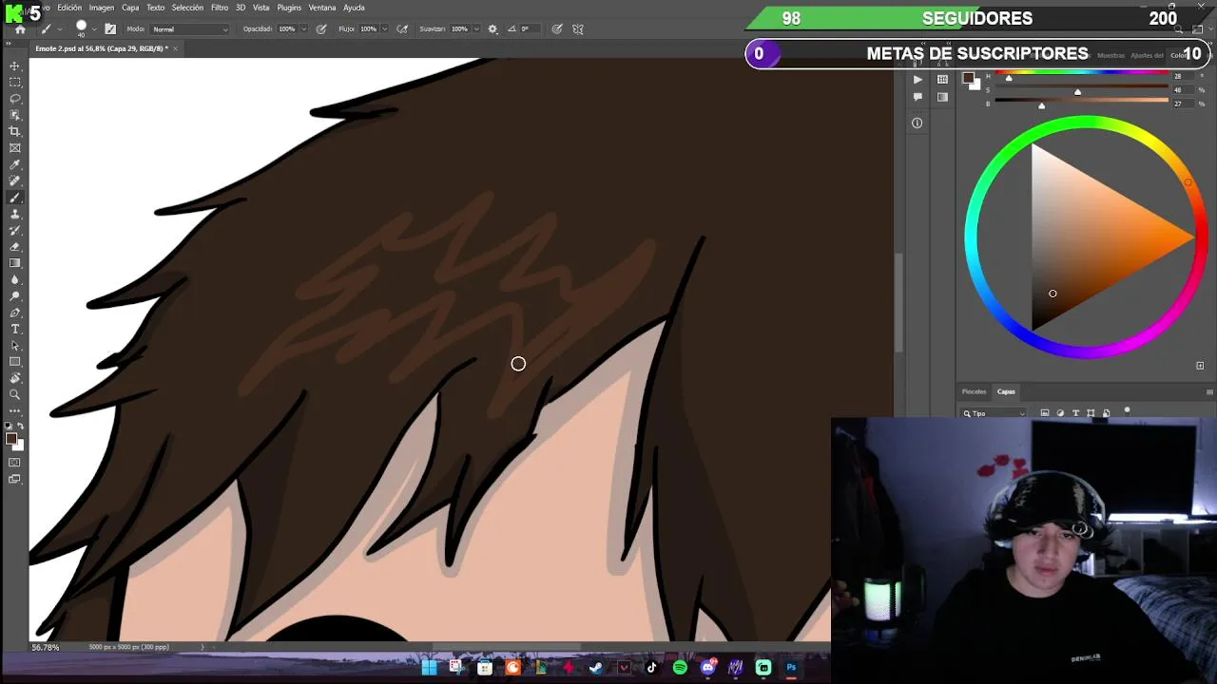Select the Blur tool
Image resolution: width=1217 pixels, height=684 pixels.
point(15,279)
